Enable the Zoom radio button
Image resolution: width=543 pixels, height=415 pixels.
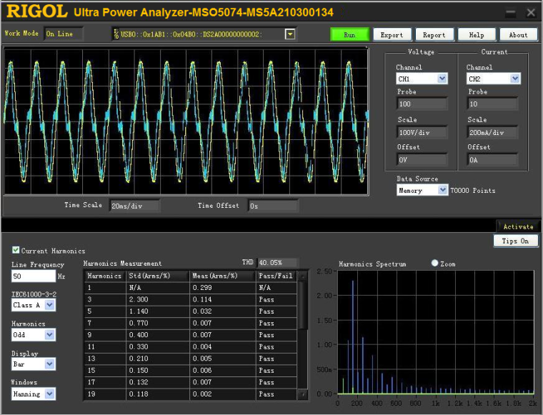pyautogui.click(x=435, y=264)
